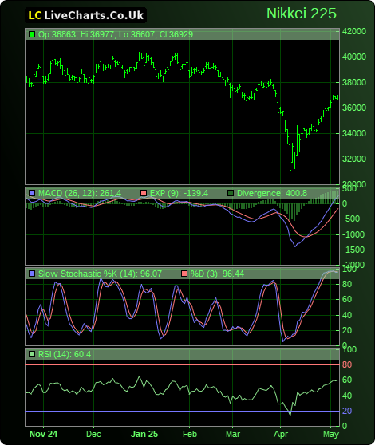Click the dark green Divergence legend square
The image size is (375, 445).
[231, 193]
